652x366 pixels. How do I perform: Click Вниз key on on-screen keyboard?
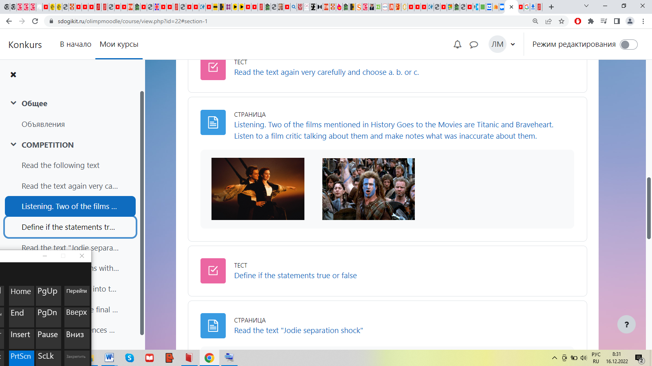[x=77, y=339]
